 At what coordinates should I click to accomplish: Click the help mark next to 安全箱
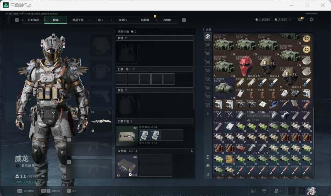click(x=137, y=151)
